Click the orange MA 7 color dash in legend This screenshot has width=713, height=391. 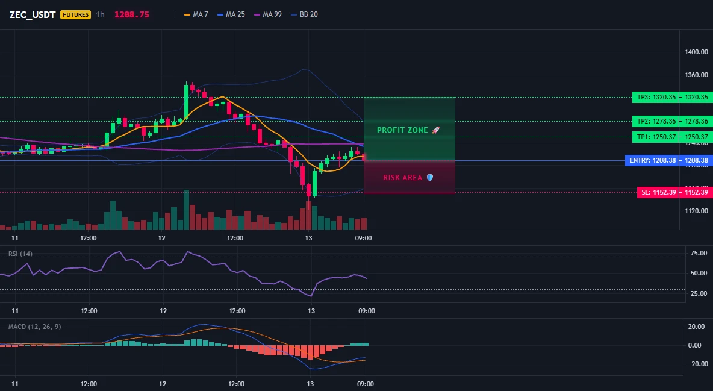[187, 14]
